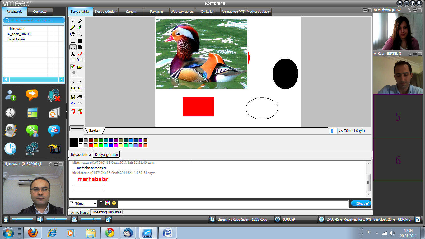Image resolution: width=425 pixels, height=239 pixels.
Task: Click the film strip with arrow icon
Action: (x=54, y=149)
